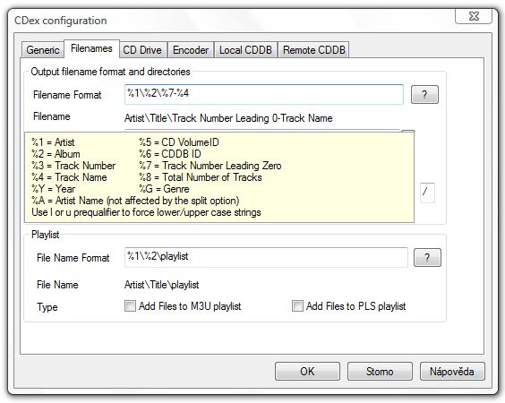
Task: Select the Filenames tab
Action: pos(91,48)
